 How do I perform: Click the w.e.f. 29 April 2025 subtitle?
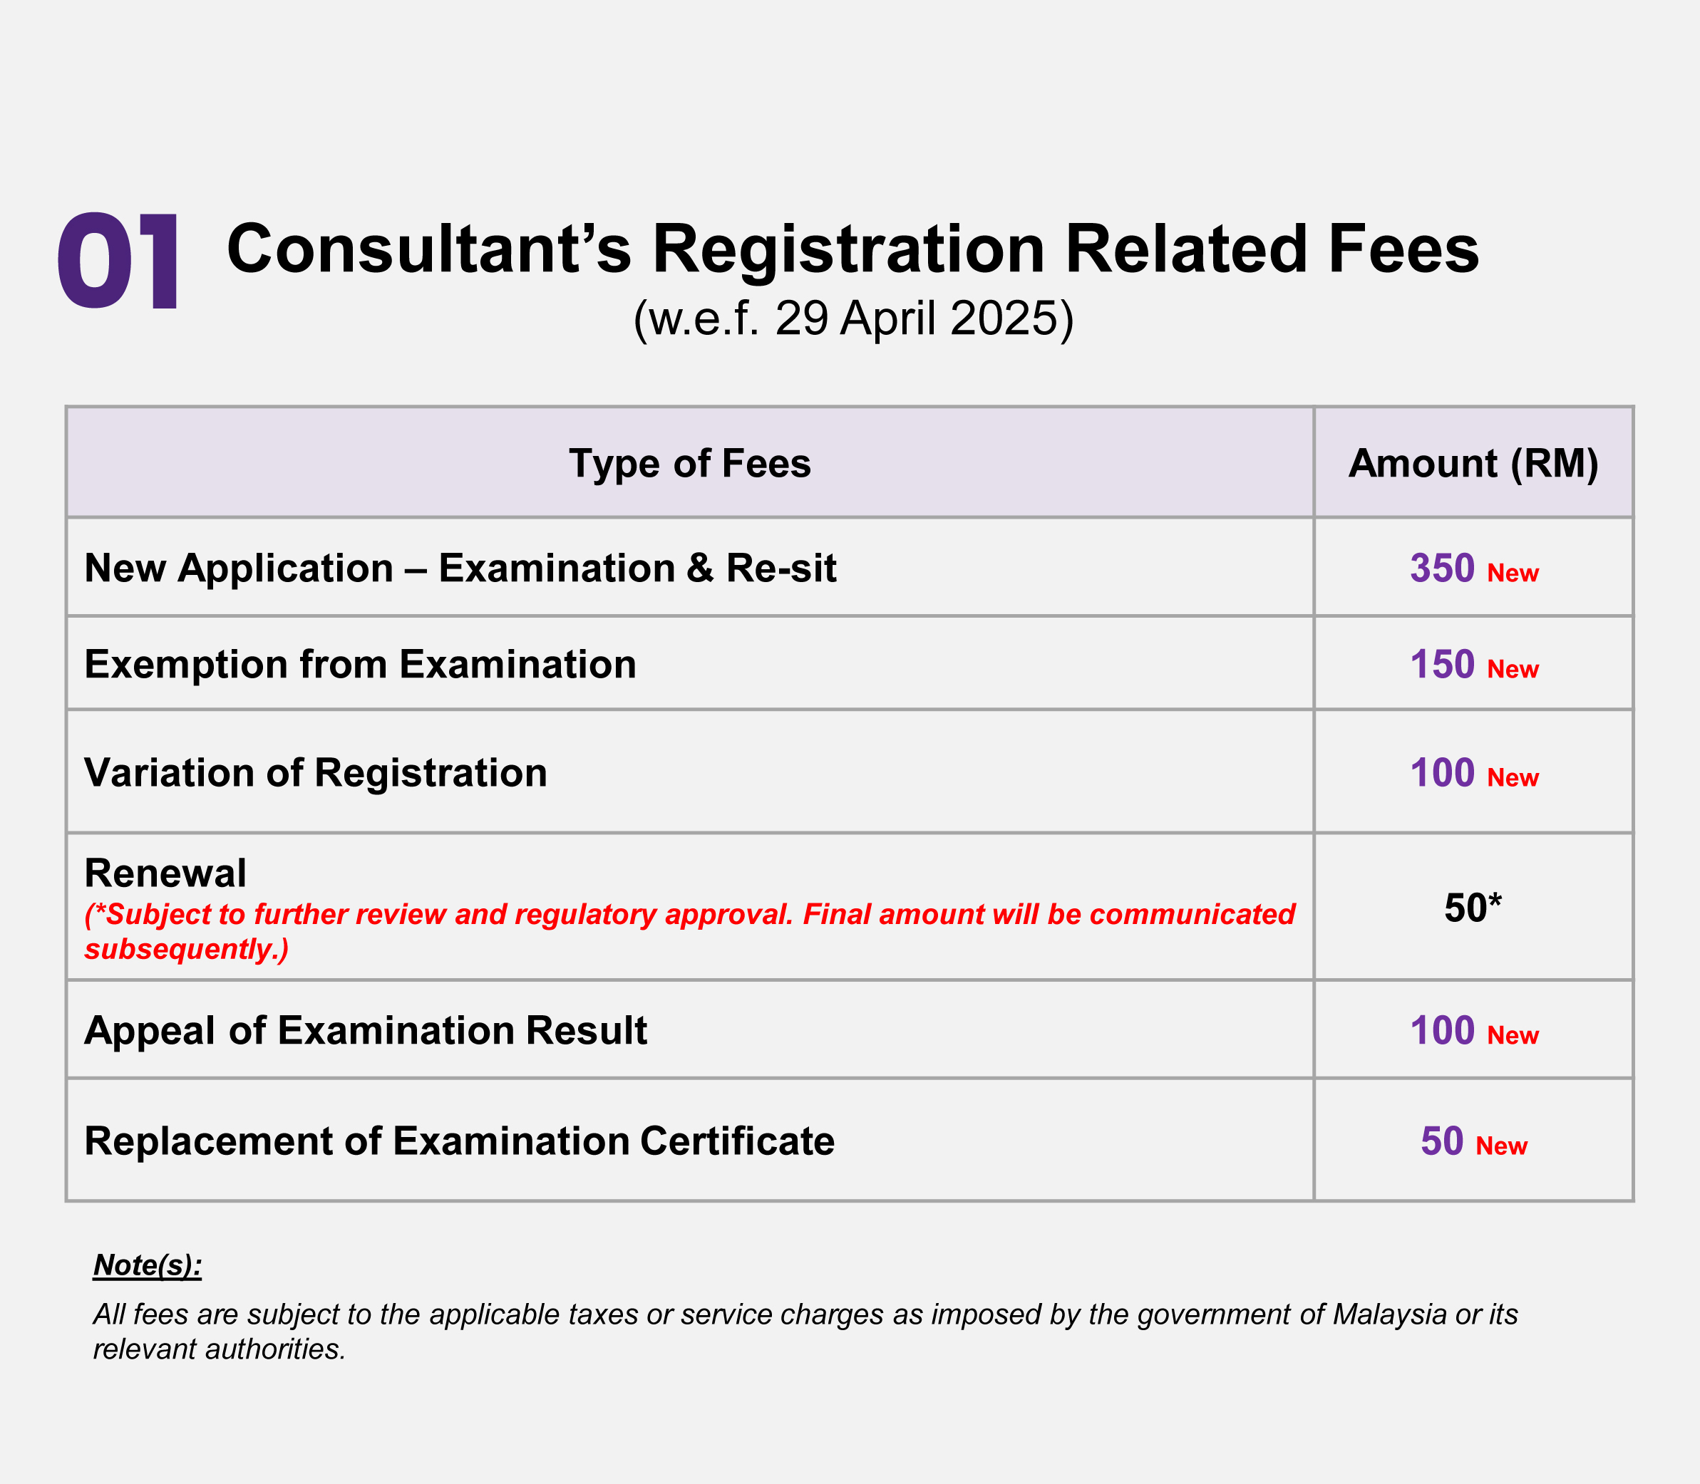pos(853,319)
